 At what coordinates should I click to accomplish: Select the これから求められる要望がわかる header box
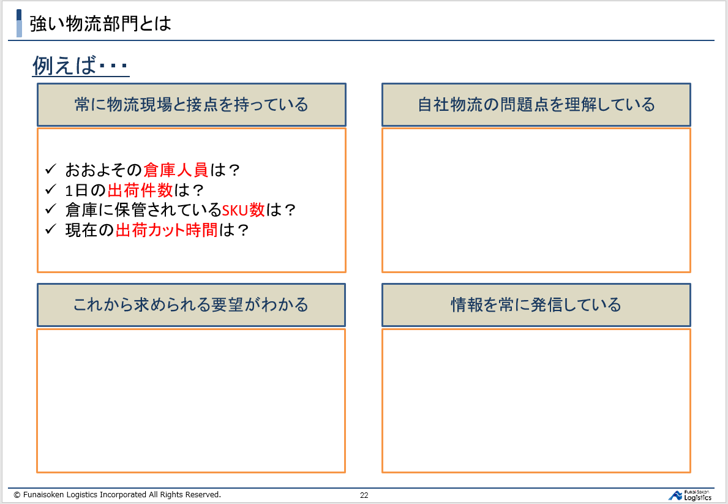pos(191,304)
